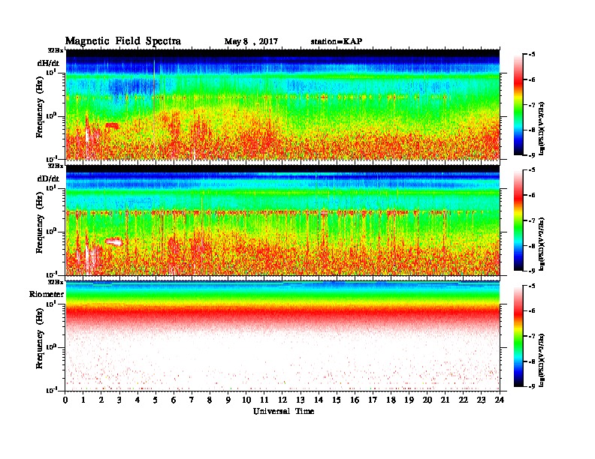Screen dimensions: 595x459
Task: Click the 'Universal Time' axis title
Action: (283, 411)
